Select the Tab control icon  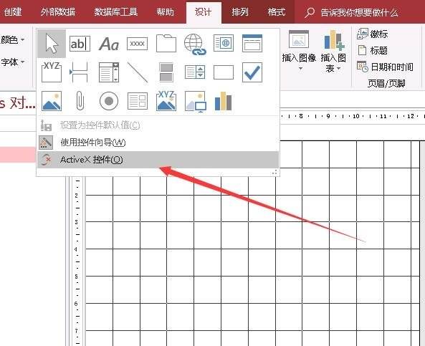(166, 43)
